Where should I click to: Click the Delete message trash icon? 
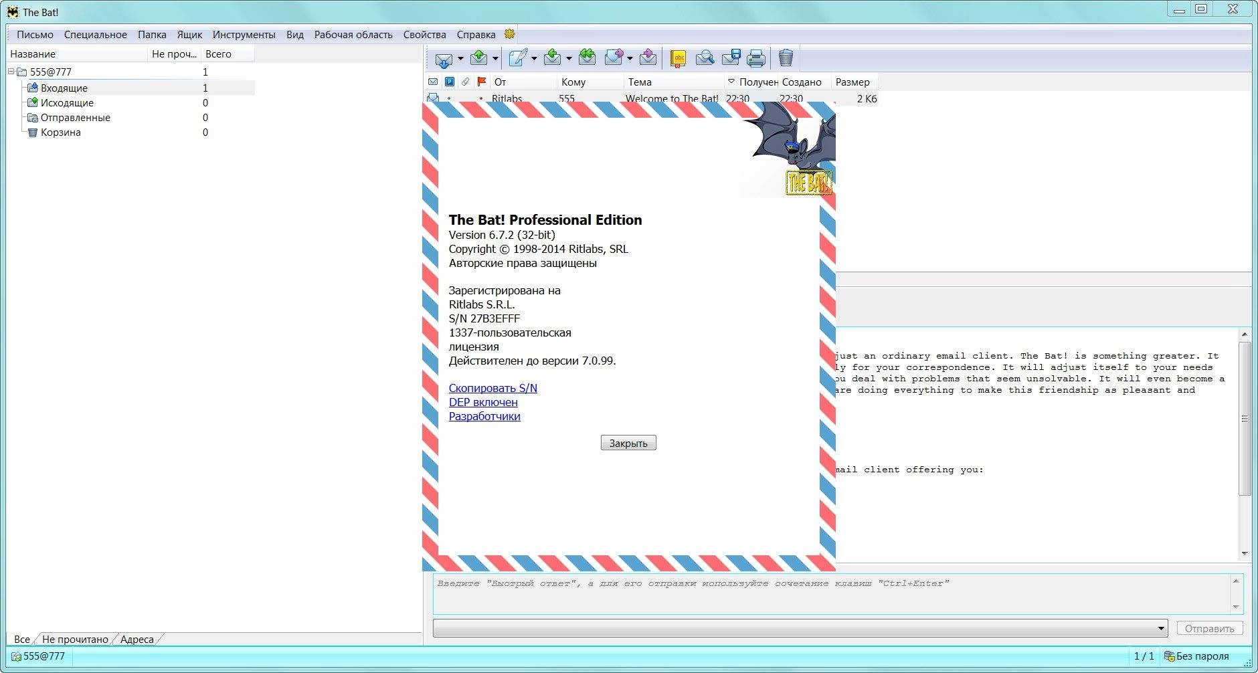pos(786,58)
